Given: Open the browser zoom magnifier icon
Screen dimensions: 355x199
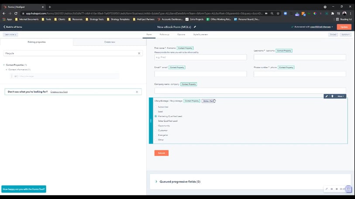Looking at the screenshot, I should (272, 13).
